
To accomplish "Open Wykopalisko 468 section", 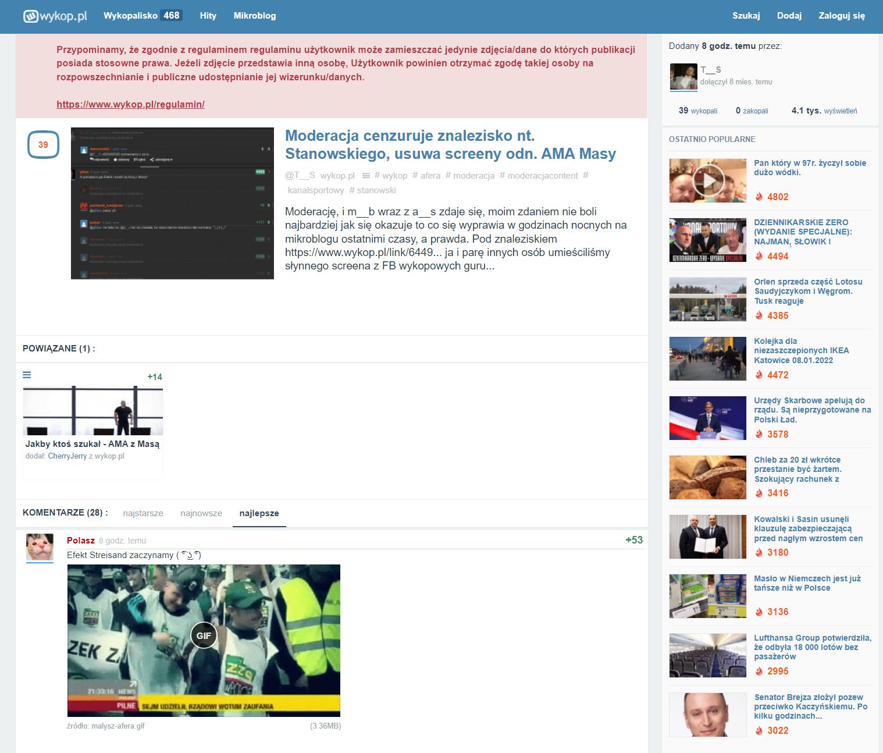I will click(143, 16).
